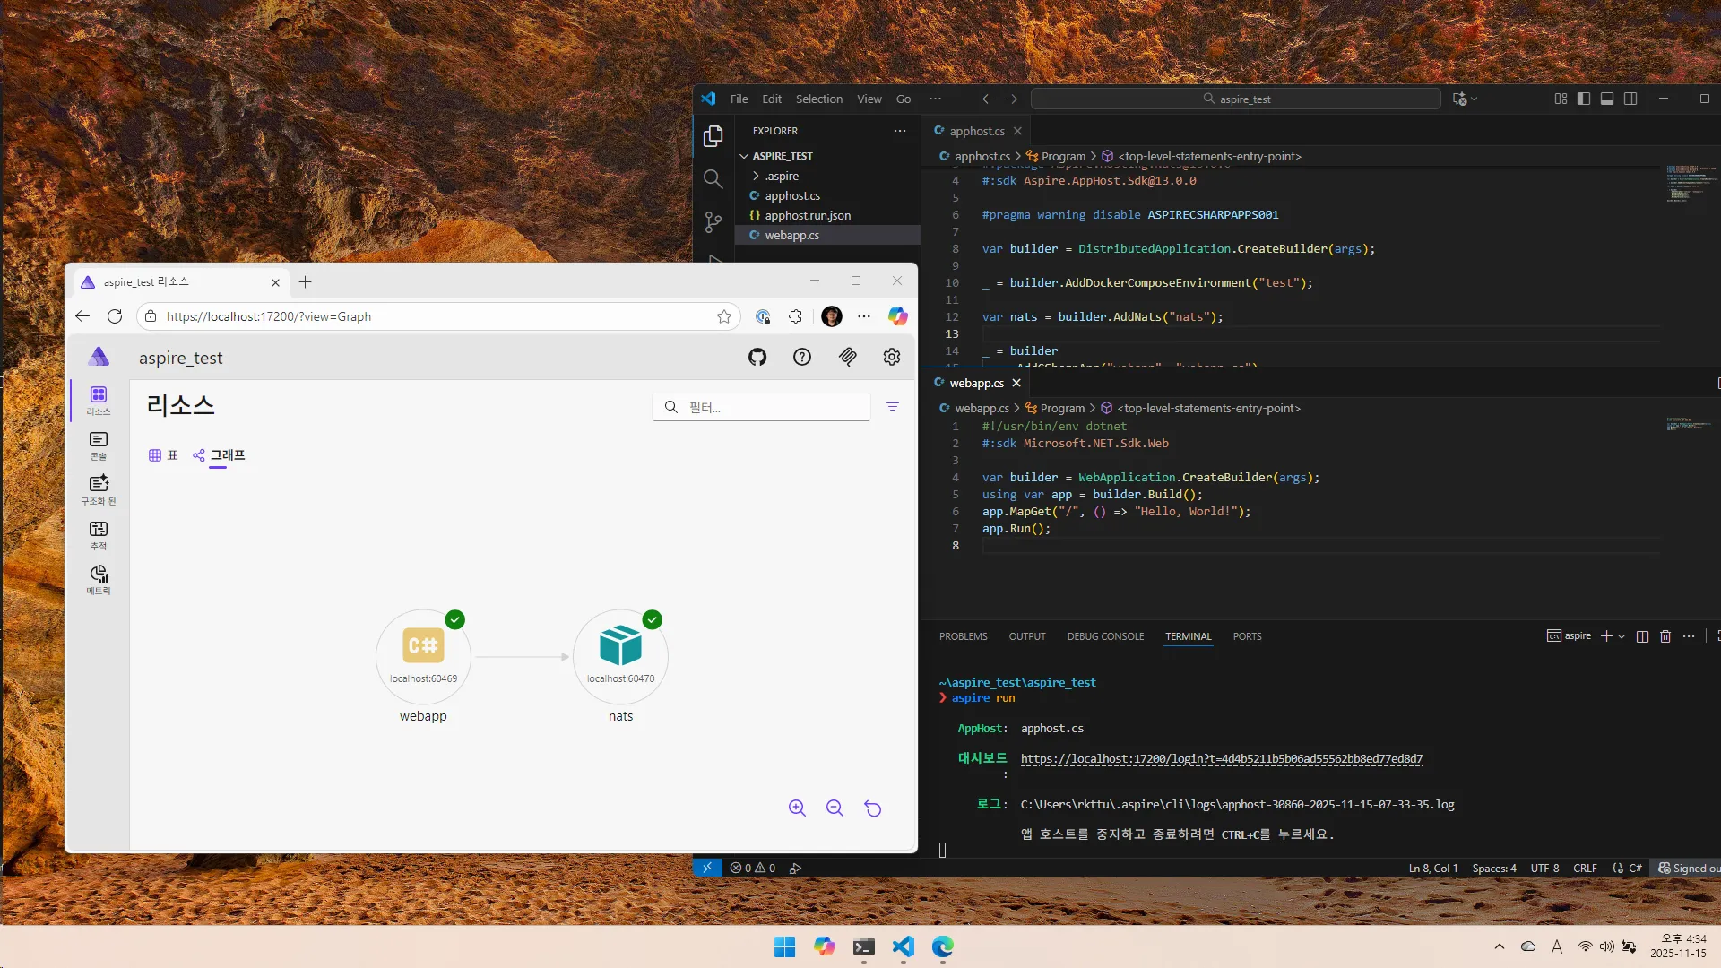
Task: Open the GitHub repo icon on the dashboard
Action: coord(757,357)
